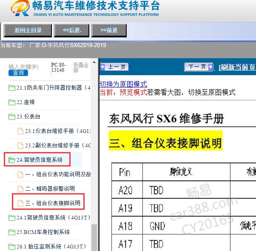256x251 pixels.
Task: Click 返回主目录 button
Action: pos(28,30)
